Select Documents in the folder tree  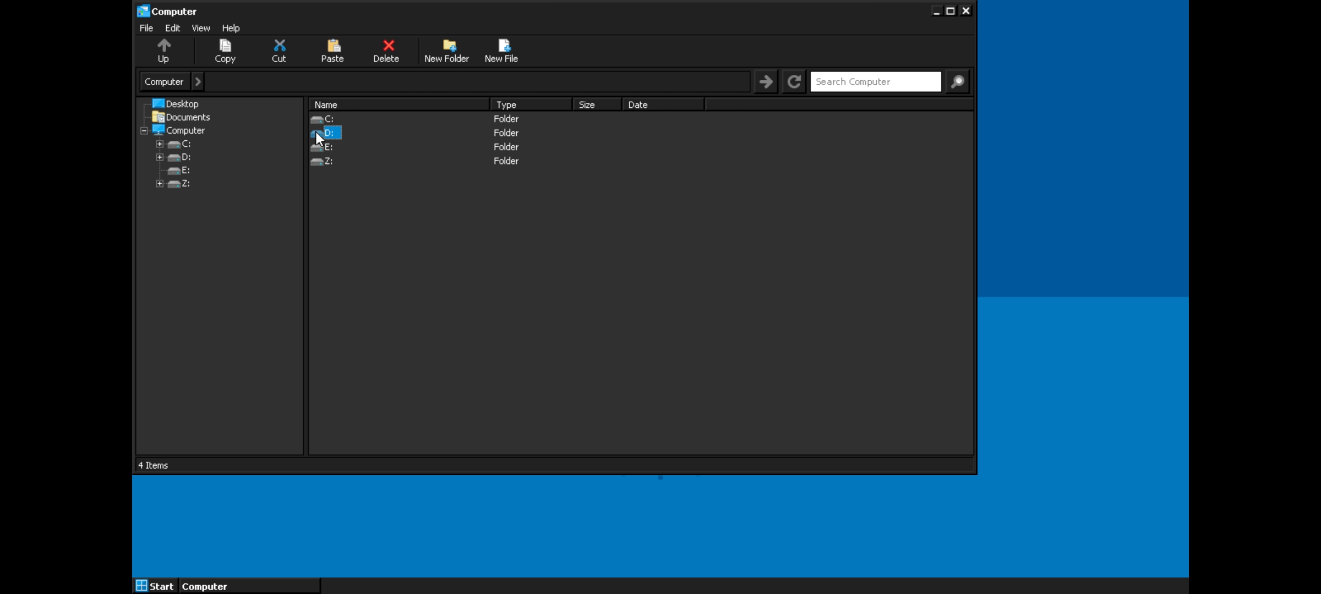(188, 117)
